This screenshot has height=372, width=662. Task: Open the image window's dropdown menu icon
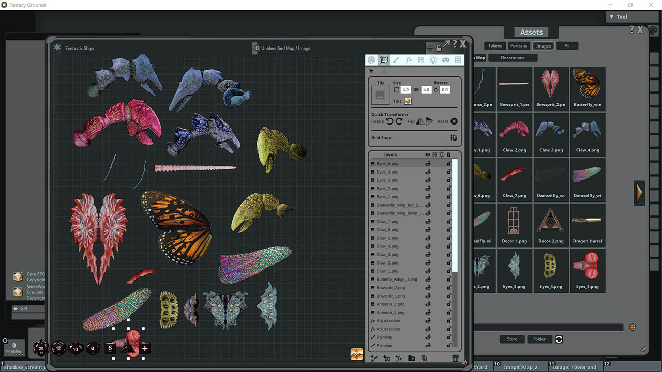pyautogui.click(x=430, y=48)
